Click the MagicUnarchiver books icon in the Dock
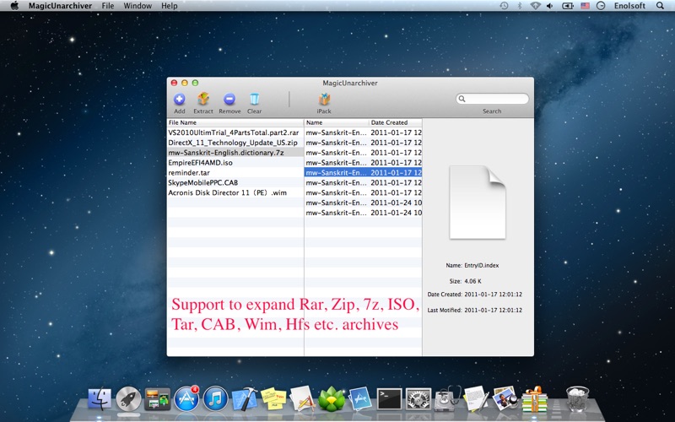675x422 pixels. [x=534, y=398]
